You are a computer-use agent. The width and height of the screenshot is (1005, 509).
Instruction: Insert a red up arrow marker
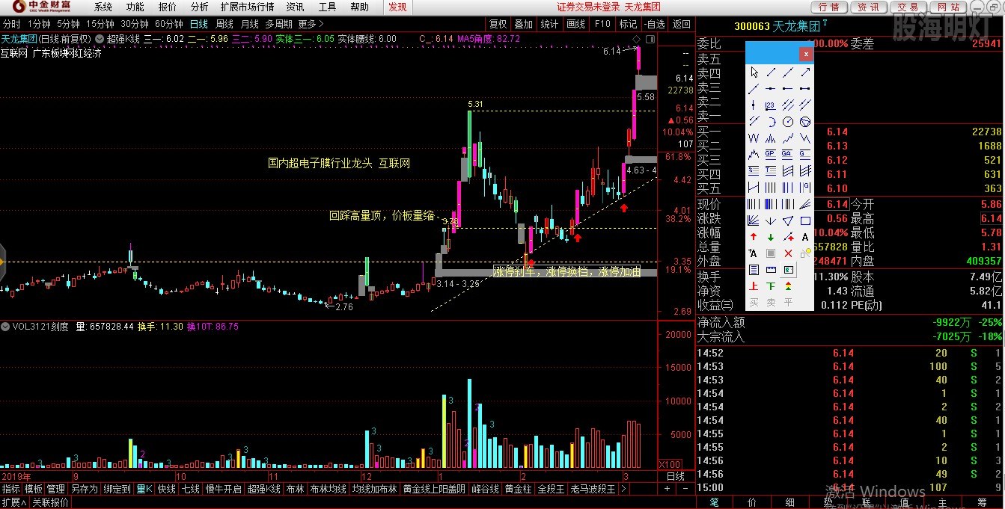754,237
